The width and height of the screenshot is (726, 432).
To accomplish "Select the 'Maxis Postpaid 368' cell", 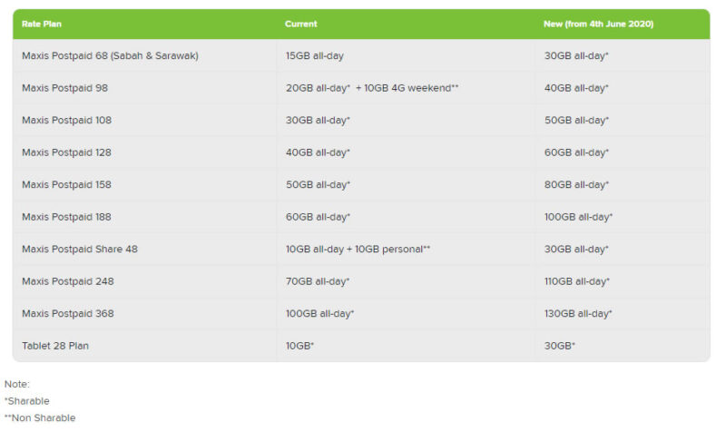I will pyautogui.click(x=67, y=313).
